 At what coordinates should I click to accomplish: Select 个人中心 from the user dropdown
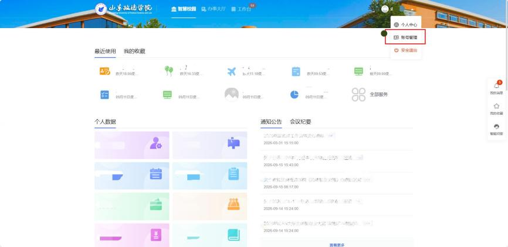(405, 25)
